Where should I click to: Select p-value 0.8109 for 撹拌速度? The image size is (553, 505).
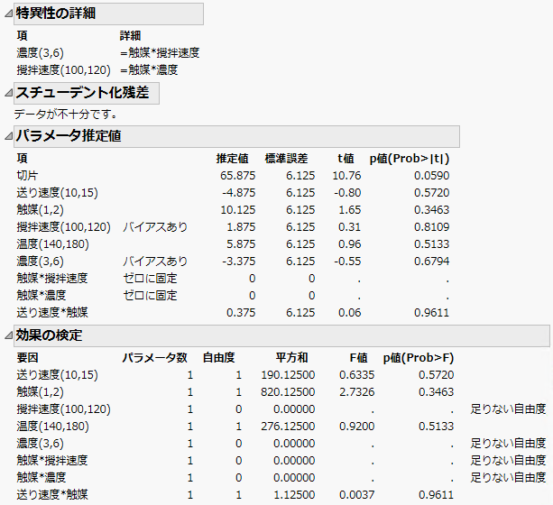(x=432, y=226)
